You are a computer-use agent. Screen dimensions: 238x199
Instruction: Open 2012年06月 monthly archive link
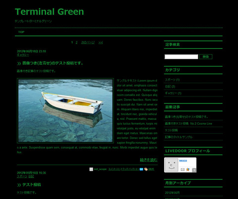pos(172,193)
